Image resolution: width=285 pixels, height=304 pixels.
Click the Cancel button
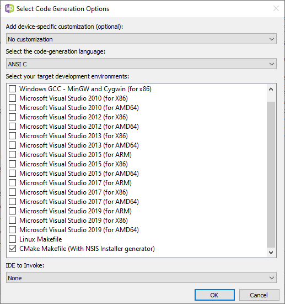[x=259, y=295]
